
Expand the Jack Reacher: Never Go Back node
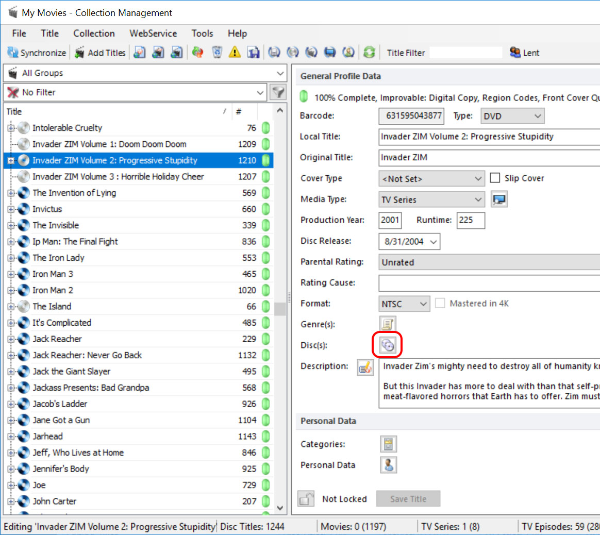[x=11, y=355]
